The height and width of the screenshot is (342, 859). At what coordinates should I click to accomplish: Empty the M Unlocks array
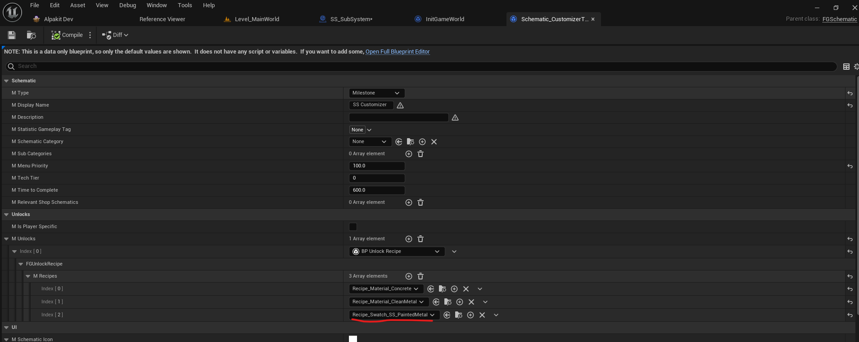tap(420, 239)
